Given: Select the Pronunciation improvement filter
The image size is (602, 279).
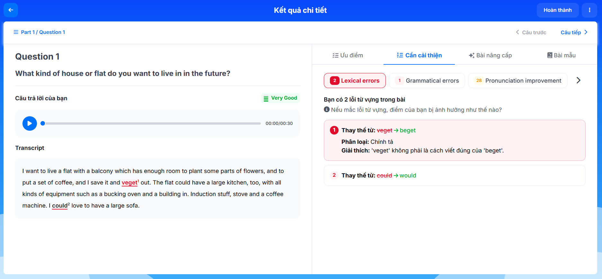Looking at the screenshot, I should (x=518, y=81).
